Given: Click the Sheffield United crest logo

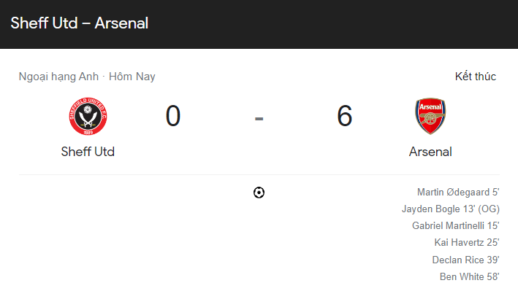Looking at the screenshot, I should [88, 116].
